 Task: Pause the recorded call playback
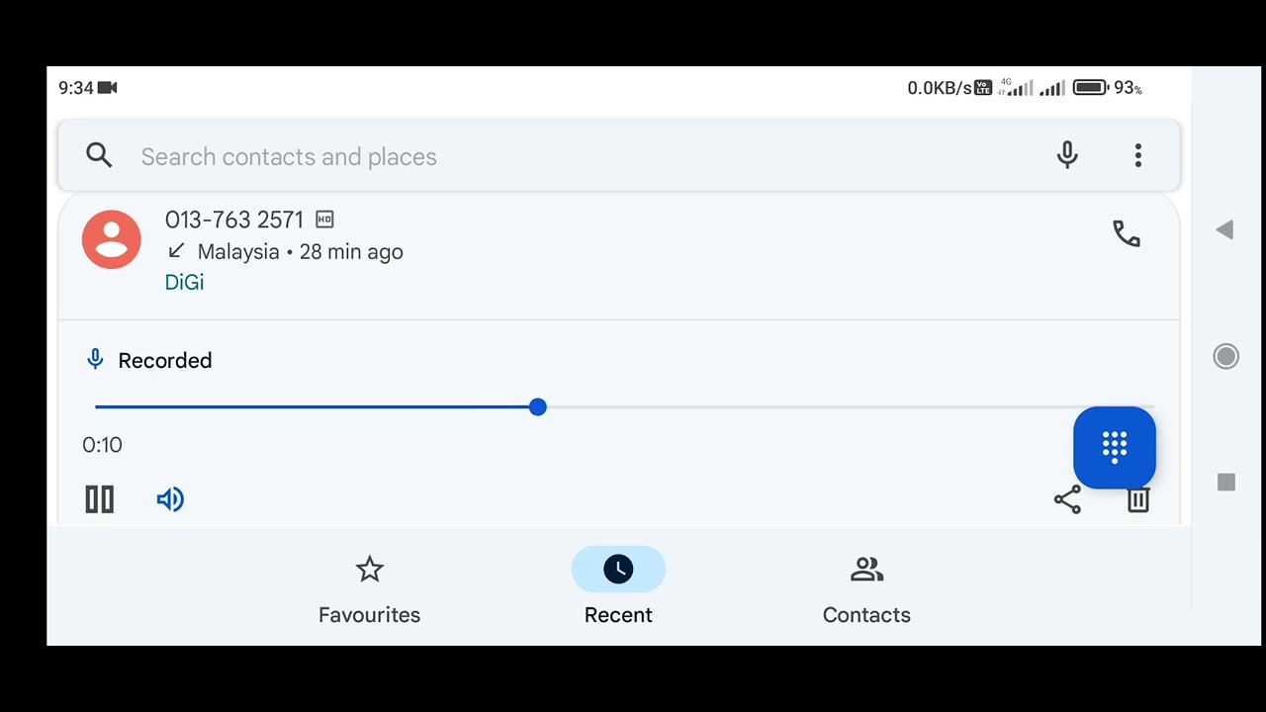100,499
